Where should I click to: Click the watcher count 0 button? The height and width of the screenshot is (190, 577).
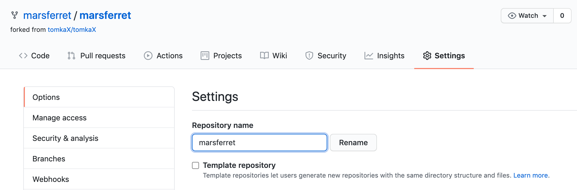(562, 16)
